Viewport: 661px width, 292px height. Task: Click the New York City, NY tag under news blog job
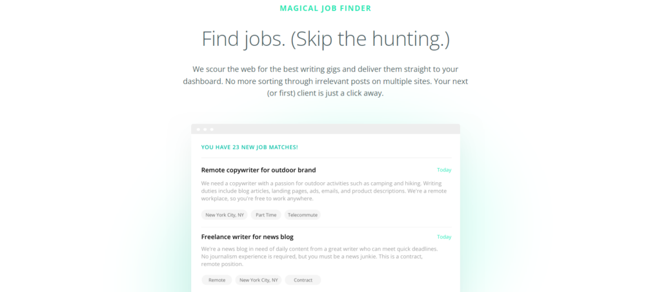tap(258, 280)
